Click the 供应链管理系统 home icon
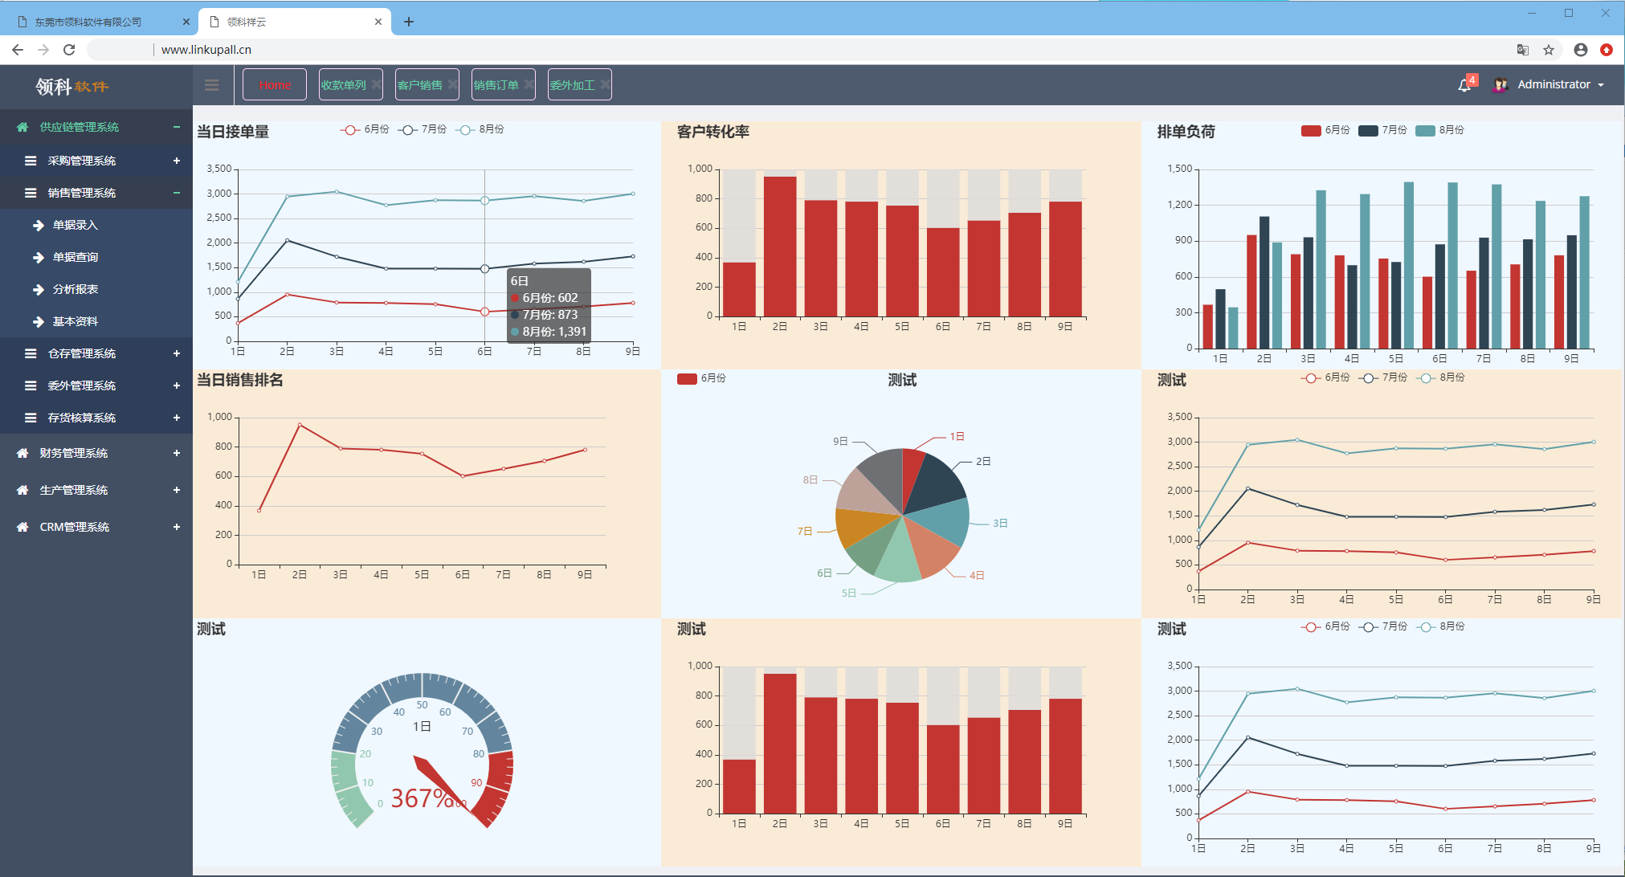This screenshot has height=877, width=1625. pos(22,127)
